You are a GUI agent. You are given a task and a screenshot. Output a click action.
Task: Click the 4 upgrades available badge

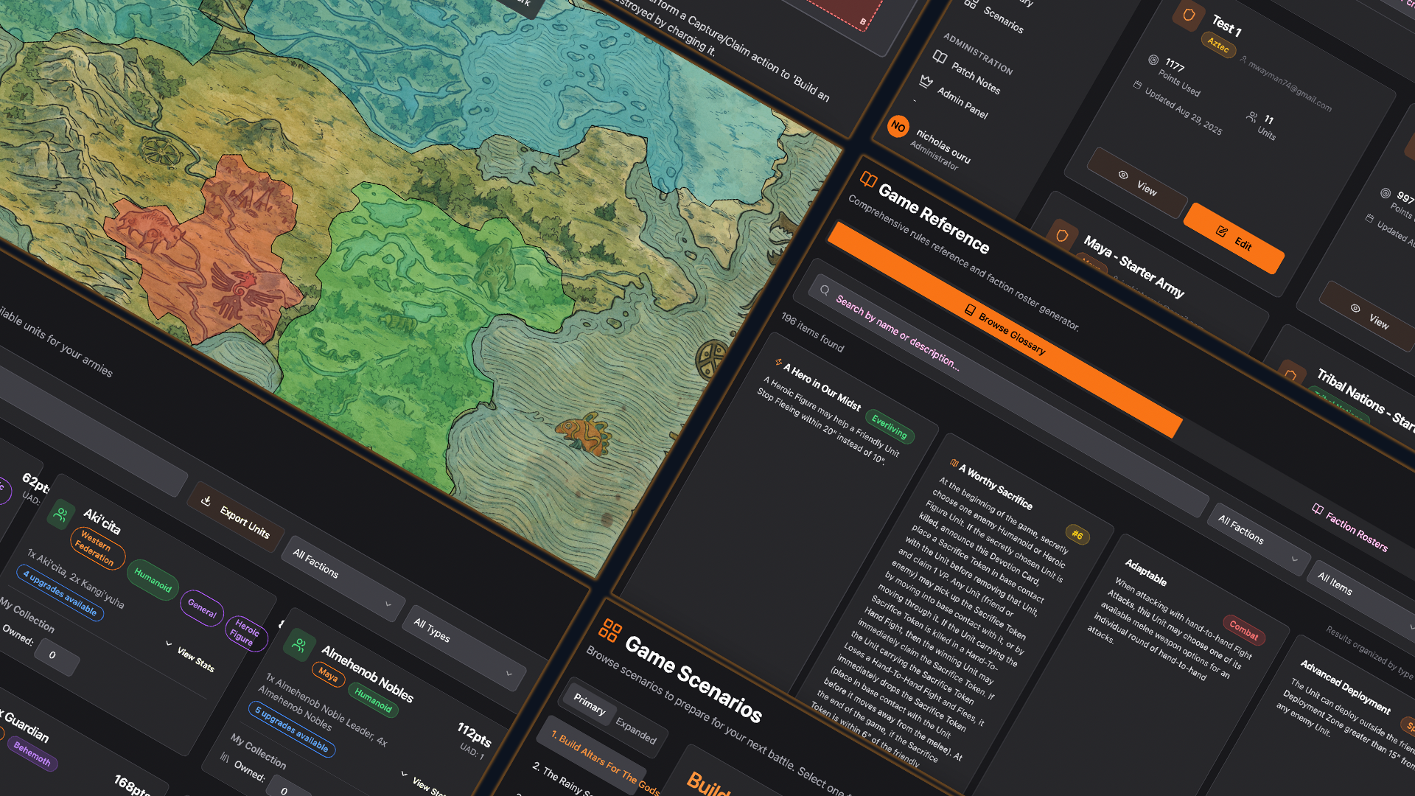(60, 593)
